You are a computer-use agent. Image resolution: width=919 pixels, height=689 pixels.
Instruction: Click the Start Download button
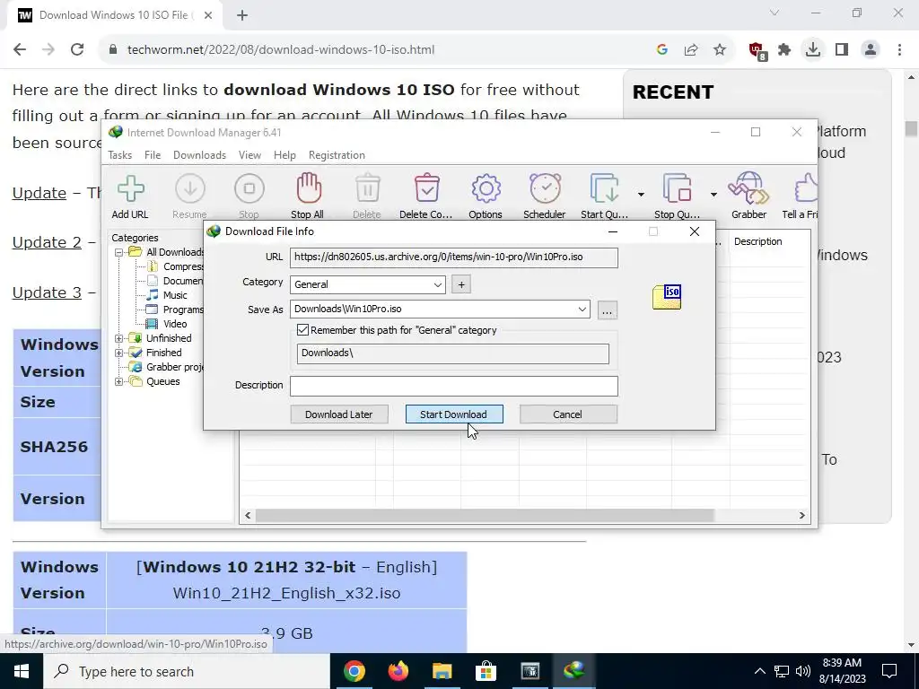pos(454,414)
